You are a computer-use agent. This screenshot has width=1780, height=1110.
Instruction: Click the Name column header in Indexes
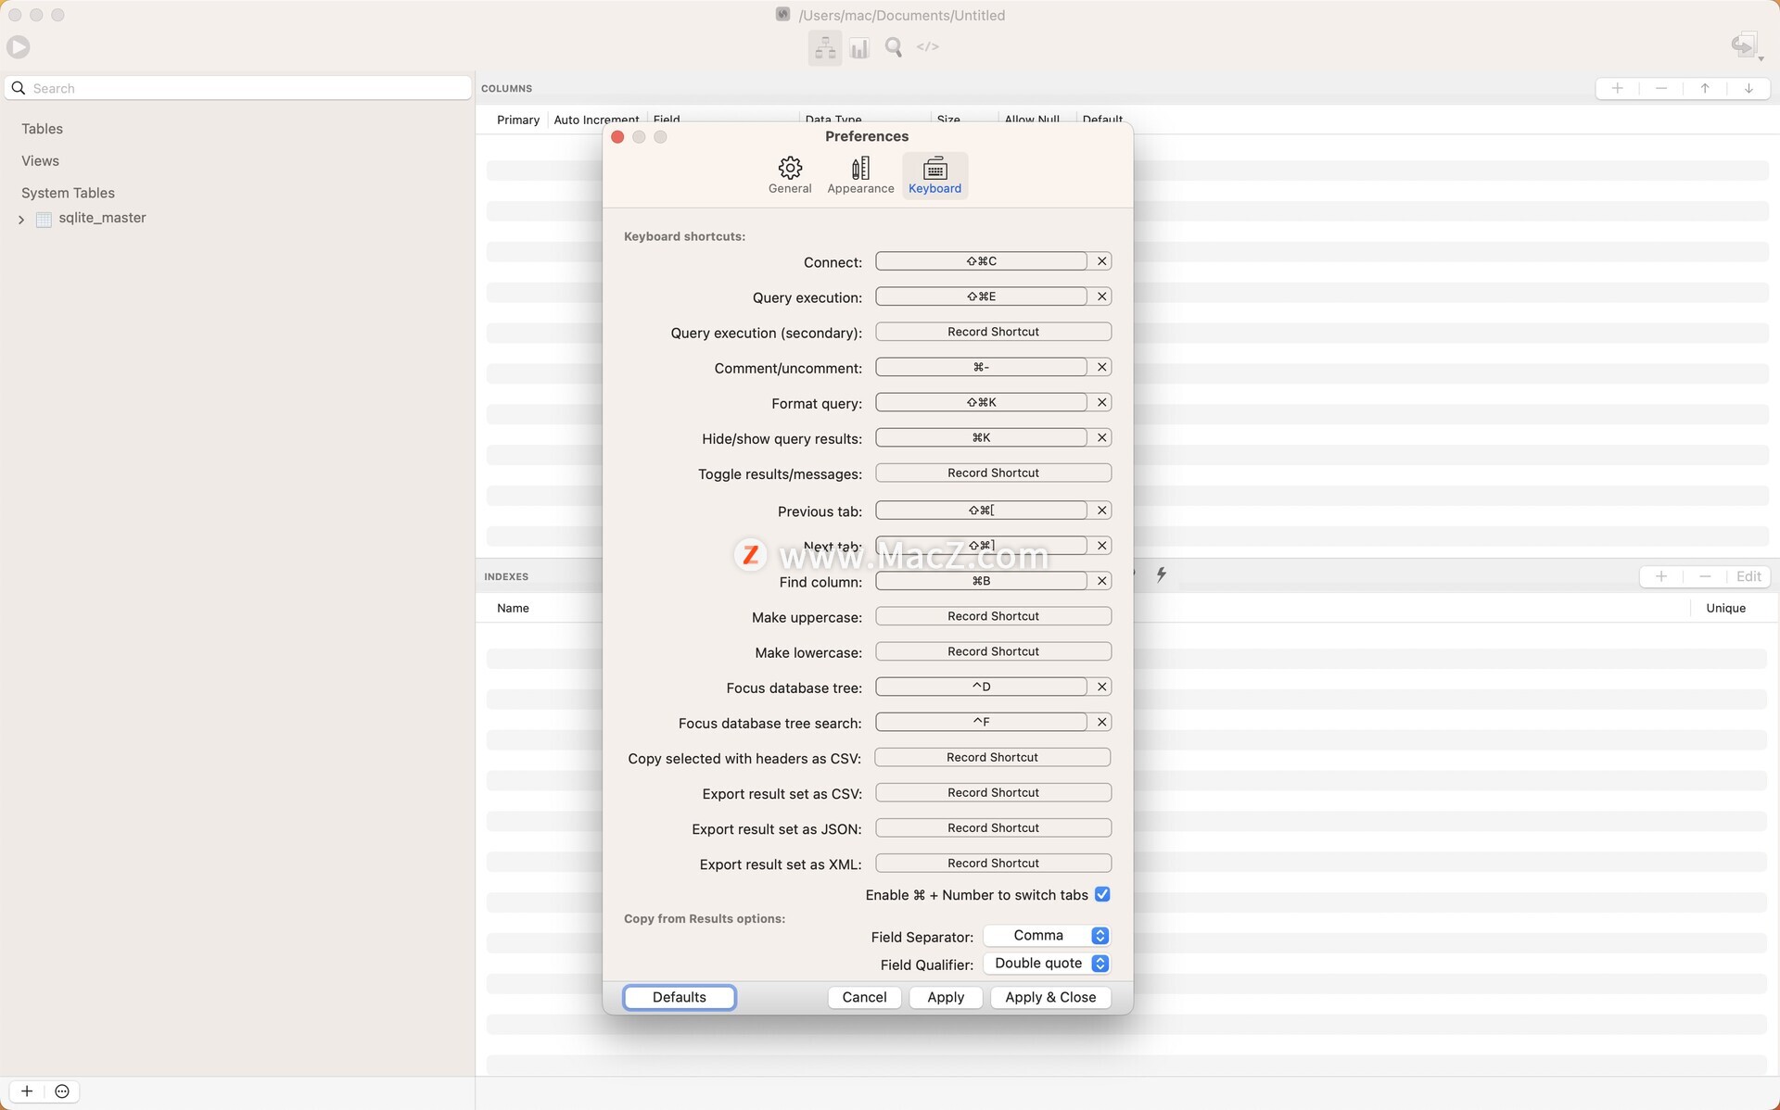pyautogui.click(x=513, y=608)
